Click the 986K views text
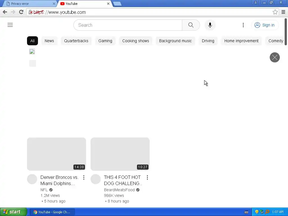The image size is (288, 216). point(114,196)
